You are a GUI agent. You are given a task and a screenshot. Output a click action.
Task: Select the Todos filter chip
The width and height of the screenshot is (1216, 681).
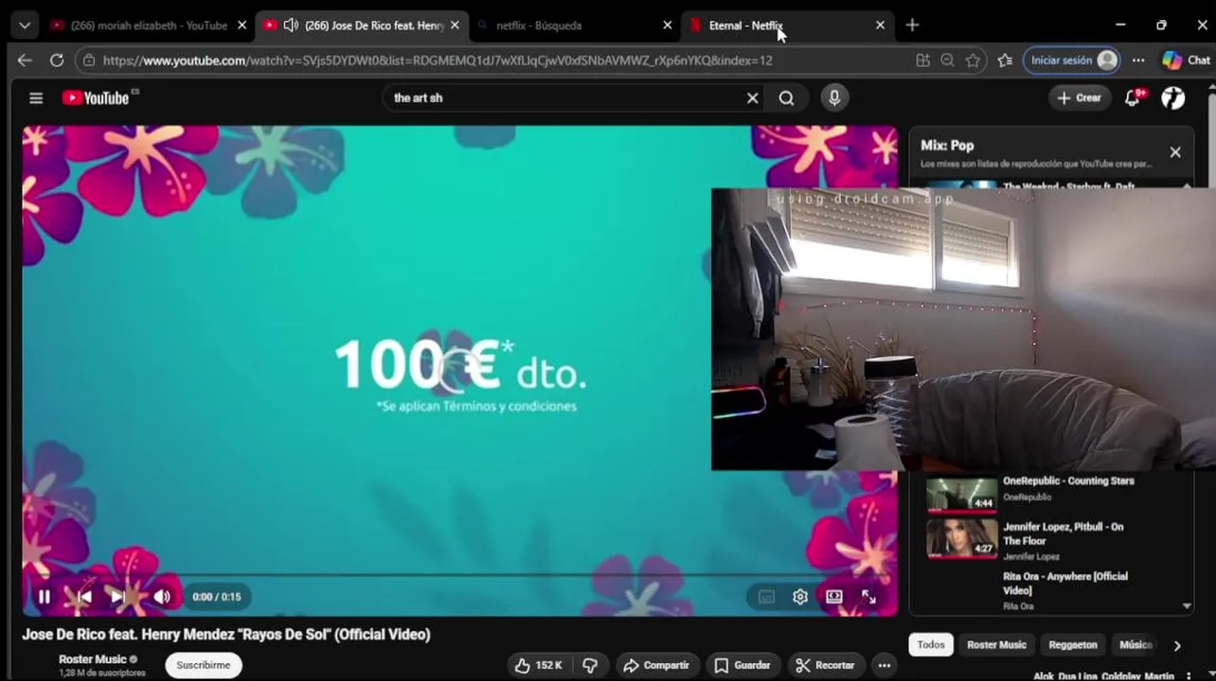point(931,645)
